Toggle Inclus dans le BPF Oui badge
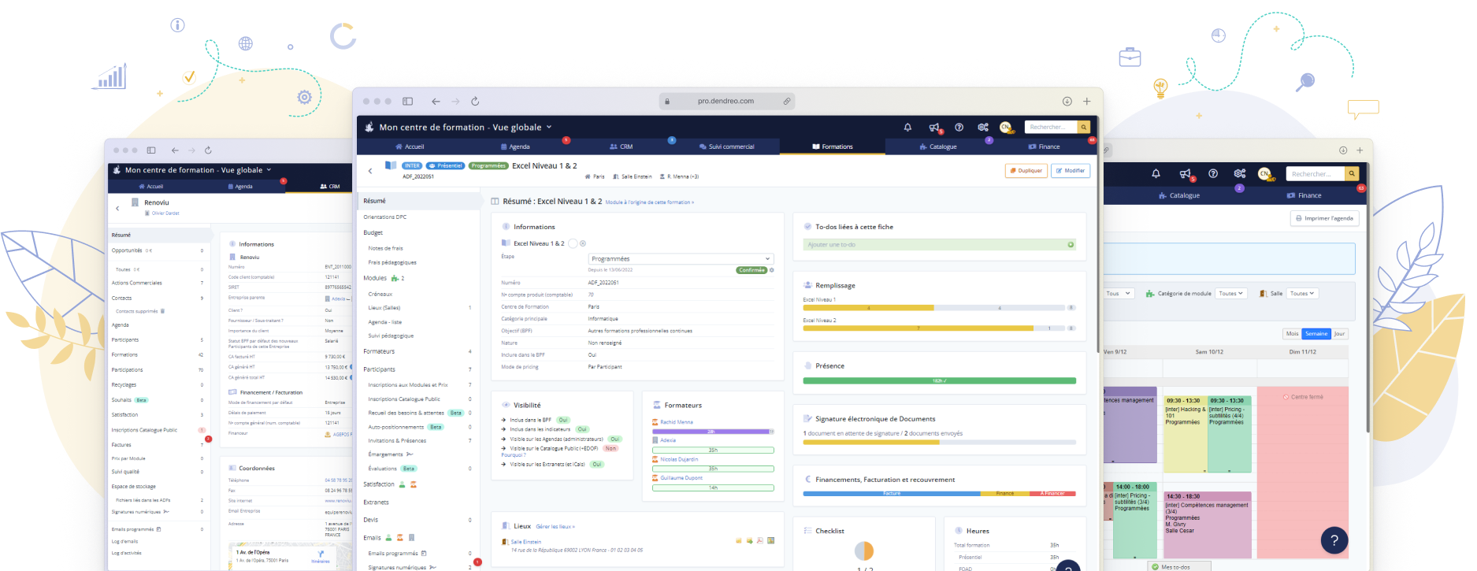 (x=563, y=420)
